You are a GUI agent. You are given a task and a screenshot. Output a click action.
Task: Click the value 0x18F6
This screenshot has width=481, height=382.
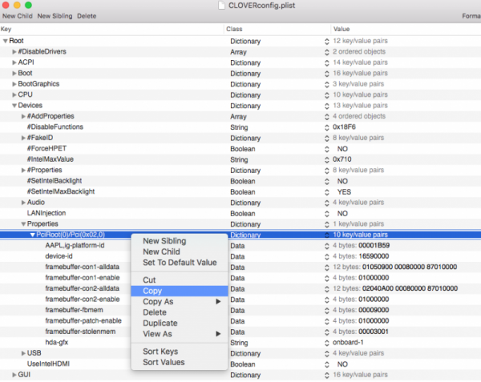click(344, 127)
